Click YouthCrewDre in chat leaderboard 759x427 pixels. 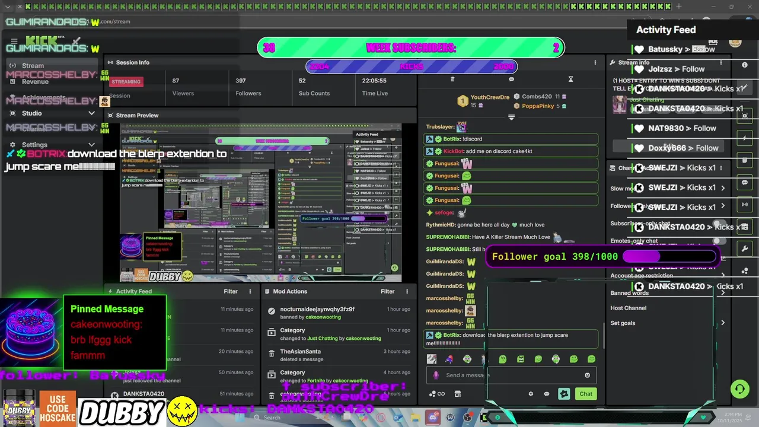[490, 97]
